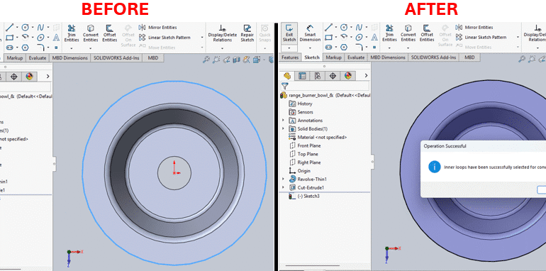Screen dimensions: 546x271
Task: Click Display/Delete Relations in BEFORE window
Action: click(222, 33)
